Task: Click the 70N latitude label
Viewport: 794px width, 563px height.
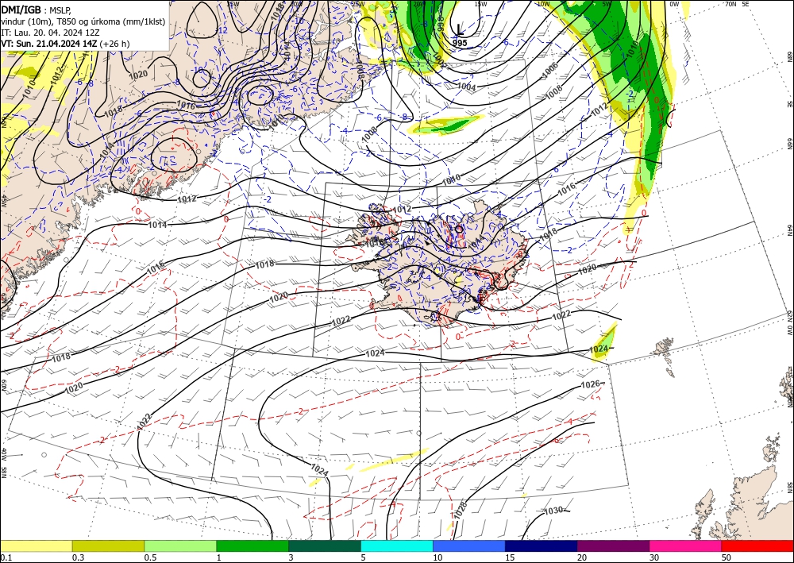Action: click(730, 4)
